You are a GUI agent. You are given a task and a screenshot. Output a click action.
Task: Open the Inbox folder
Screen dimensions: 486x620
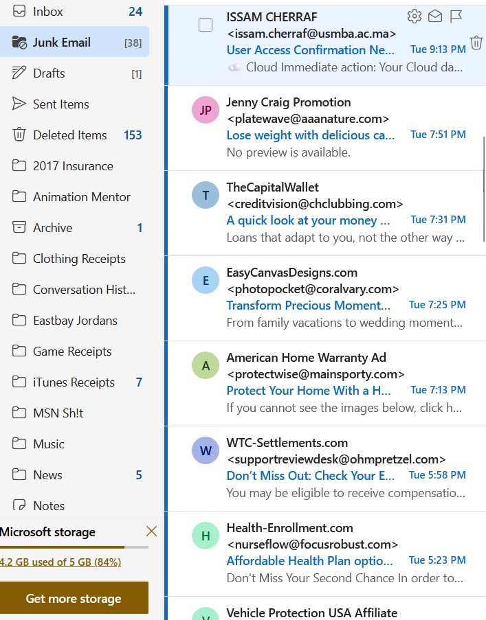[74, 12]
